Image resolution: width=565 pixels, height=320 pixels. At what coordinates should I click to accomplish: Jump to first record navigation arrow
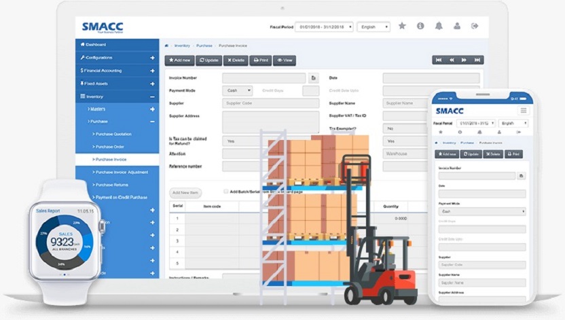click(x=439, y=60)
